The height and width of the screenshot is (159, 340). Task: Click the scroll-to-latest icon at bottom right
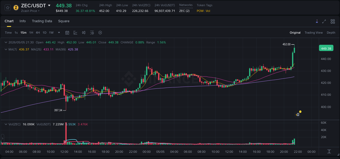[329, 151]
